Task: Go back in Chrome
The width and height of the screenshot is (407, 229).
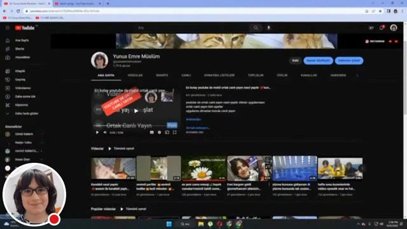Action: (x=4, y=11)
